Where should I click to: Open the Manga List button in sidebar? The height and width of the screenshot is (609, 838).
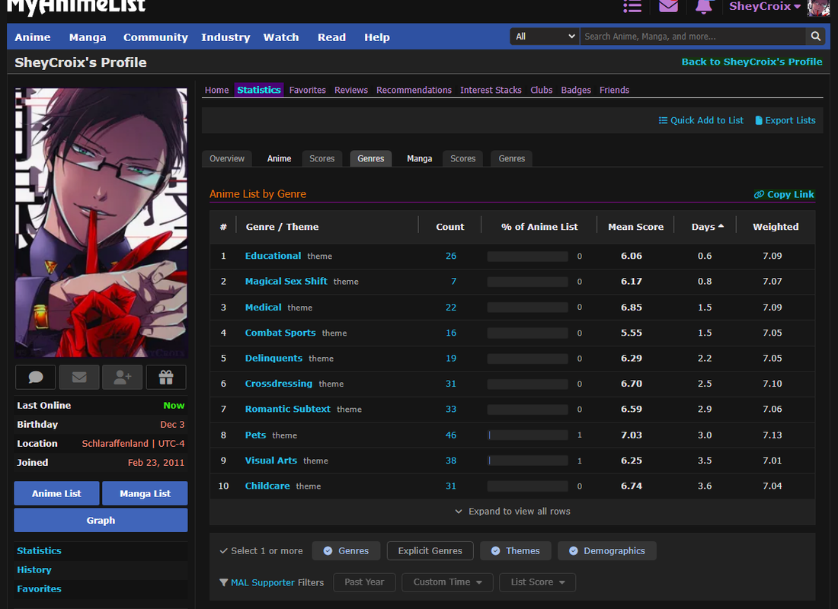click(145, 493)
